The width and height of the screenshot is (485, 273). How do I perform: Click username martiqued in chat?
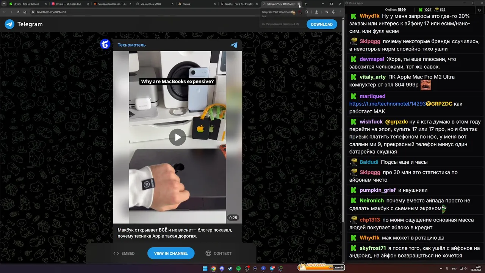pos(372,96)
